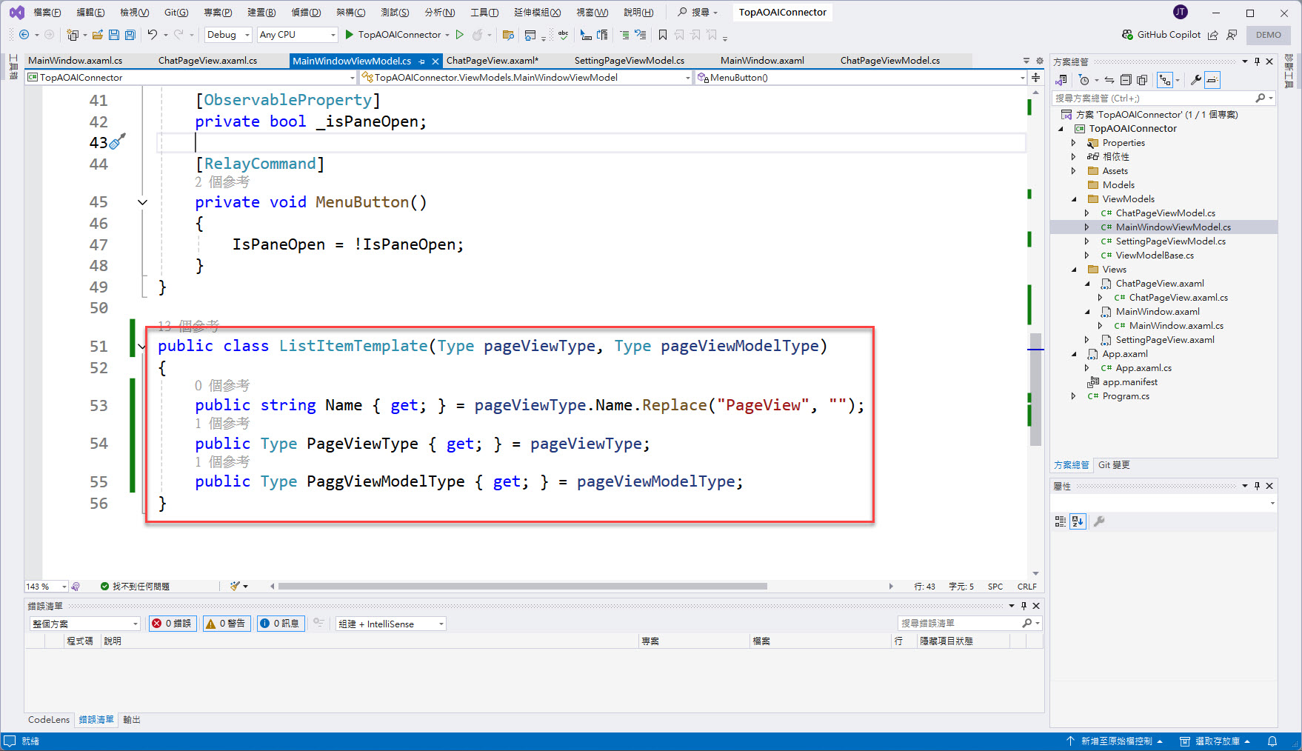Screen dimensions: 1302x751
Task: Open GitHub Copilot from the toolbar
Action: [x=1161, y=35]
